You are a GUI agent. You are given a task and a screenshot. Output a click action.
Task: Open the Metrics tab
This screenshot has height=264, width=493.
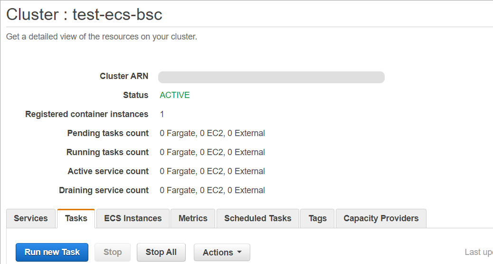pos(193,218)
